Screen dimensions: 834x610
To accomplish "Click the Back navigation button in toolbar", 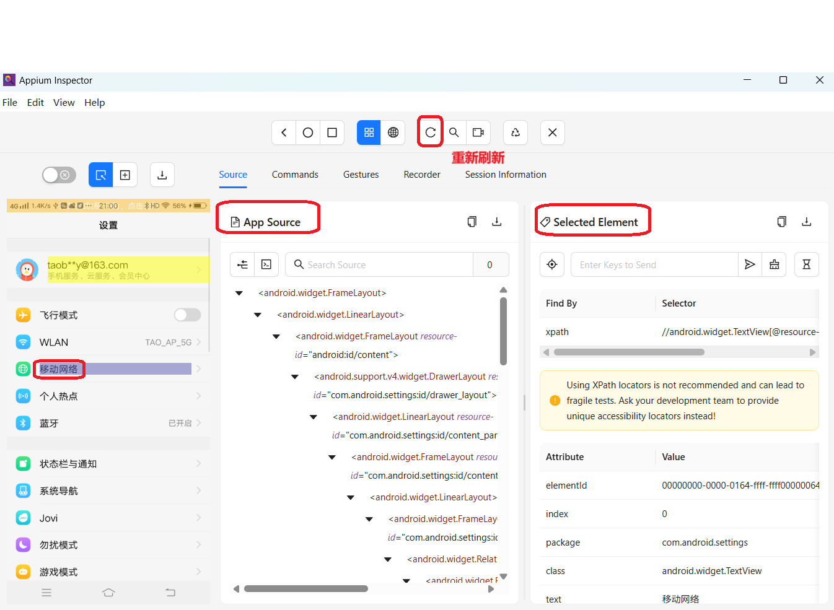I will point(284,133).
